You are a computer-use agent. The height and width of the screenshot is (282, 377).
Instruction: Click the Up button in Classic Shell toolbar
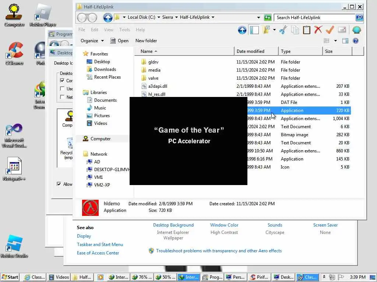coord(242,30)
